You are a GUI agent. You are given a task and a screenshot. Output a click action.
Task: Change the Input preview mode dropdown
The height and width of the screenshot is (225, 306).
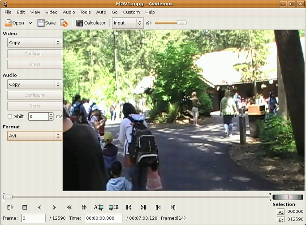click(128, 23)
